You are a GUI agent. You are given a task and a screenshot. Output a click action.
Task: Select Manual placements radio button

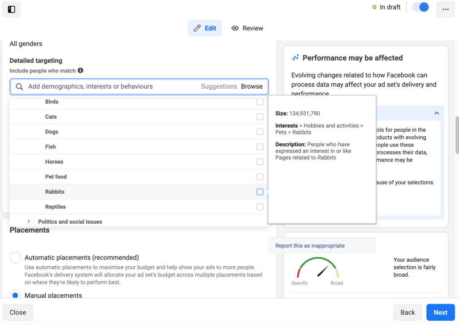point(15,295)
